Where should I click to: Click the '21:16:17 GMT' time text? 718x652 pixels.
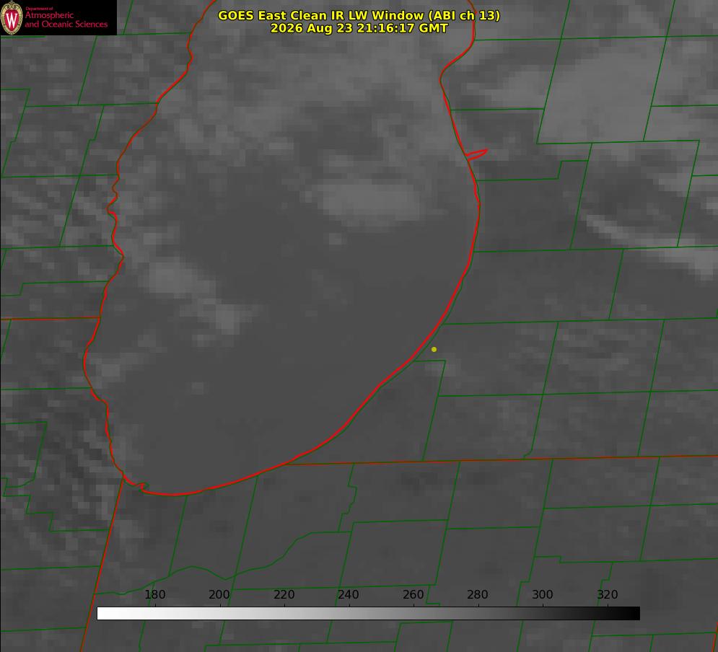click(x=400, y=28)
